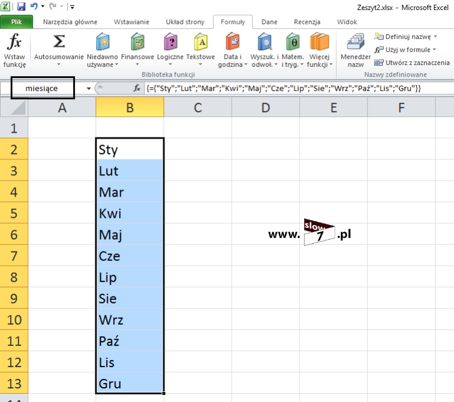Click the Autosumowanie sigma icon
This screenshot has width=454, height=402.
(x=59, y=41)
